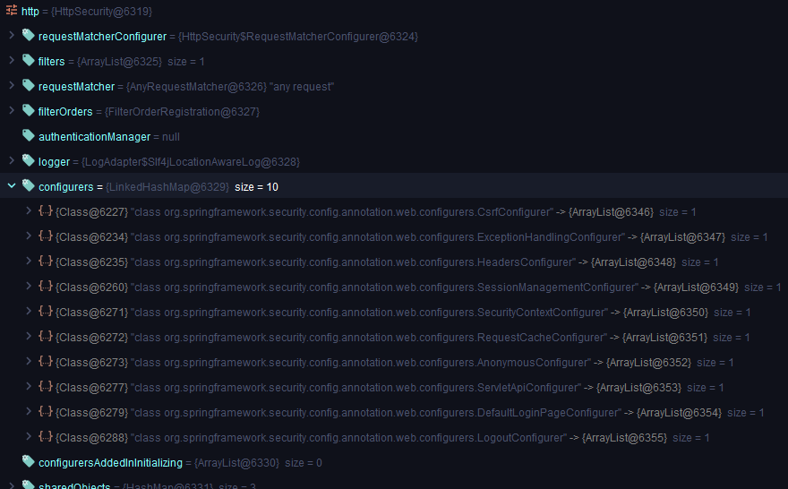
Task: Expand the DefaultLoginPageConfigurer entry arrow
Action: [x=29, y=412]
